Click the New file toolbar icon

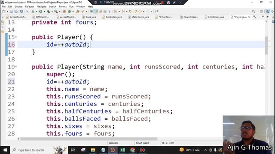4,12
